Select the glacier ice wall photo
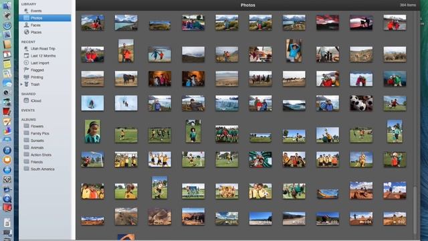This screenshot has width=428, height=241. (227, 103)
